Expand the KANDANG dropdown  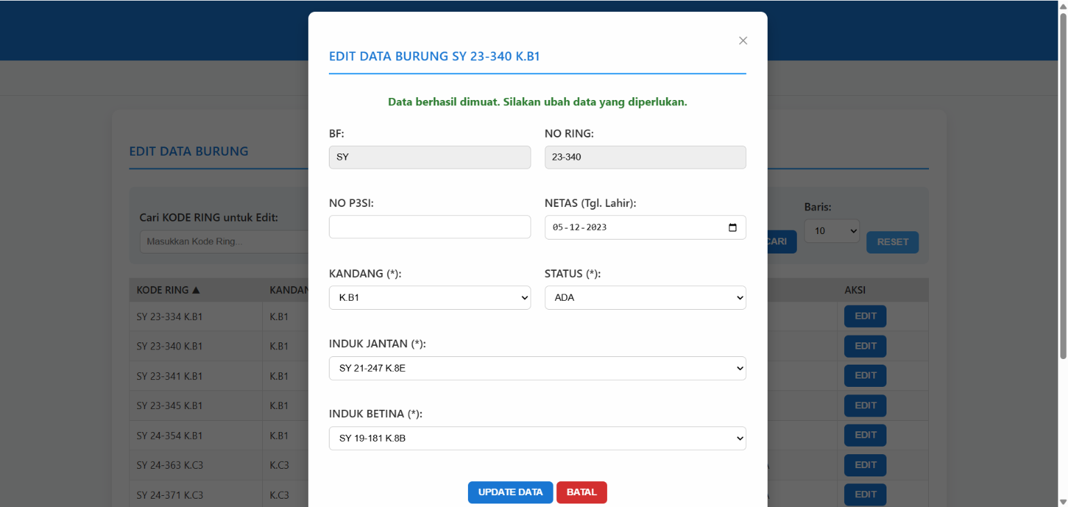(429, 298)
